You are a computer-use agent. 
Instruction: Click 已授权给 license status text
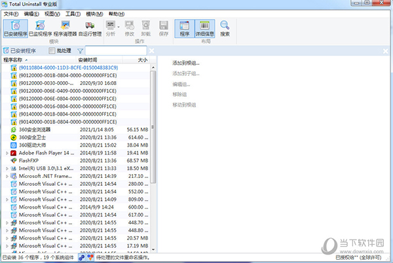[x=358, y=258]
